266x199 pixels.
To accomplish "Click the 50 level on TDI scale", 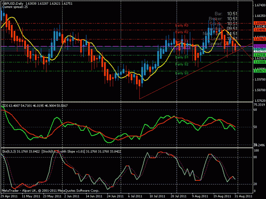I will [x=255, y=127].
